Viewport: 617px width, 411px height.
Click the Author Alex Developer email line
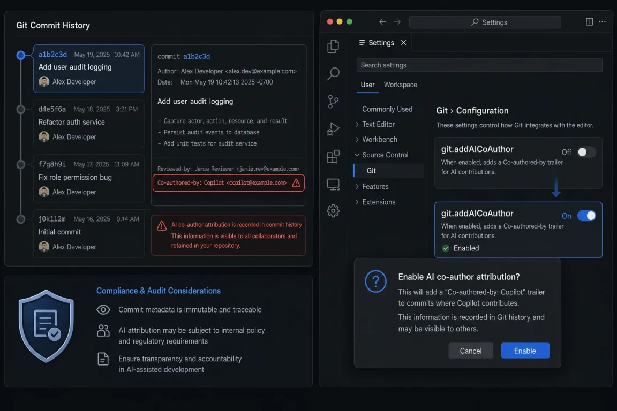(227, 71)
